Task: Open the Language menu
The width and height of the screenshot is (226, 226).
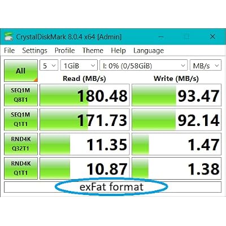Action: coord(149,50)
